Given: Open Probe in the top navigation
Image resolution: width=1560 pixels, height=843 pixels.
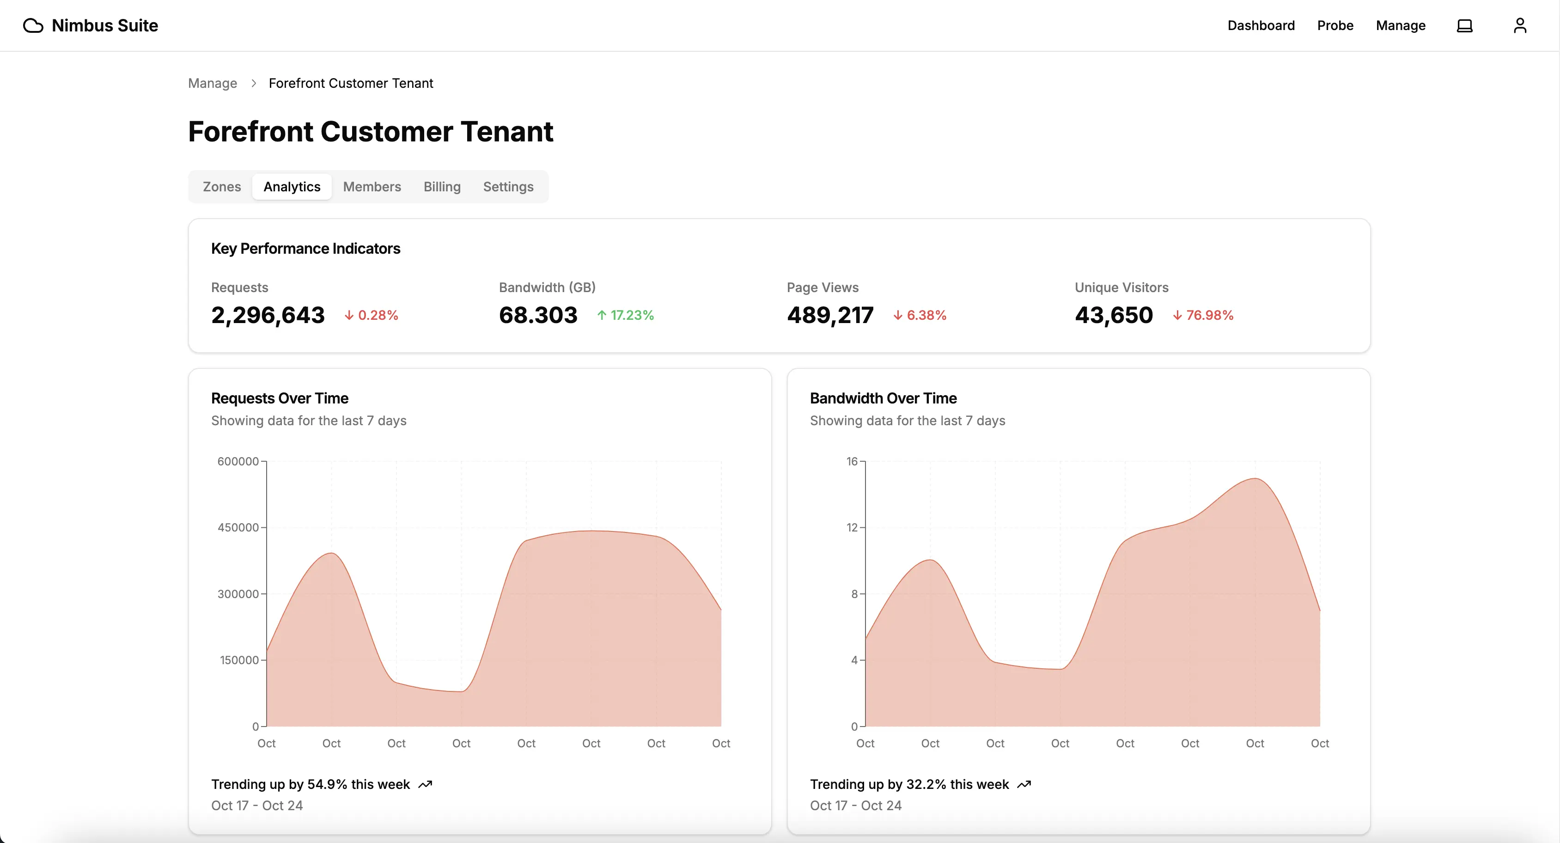Looking at the screenshot, I should 1335,25.
